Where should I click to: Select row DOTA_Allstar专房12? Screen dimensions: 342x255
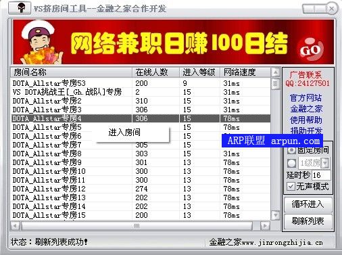(x=141, y=189)
